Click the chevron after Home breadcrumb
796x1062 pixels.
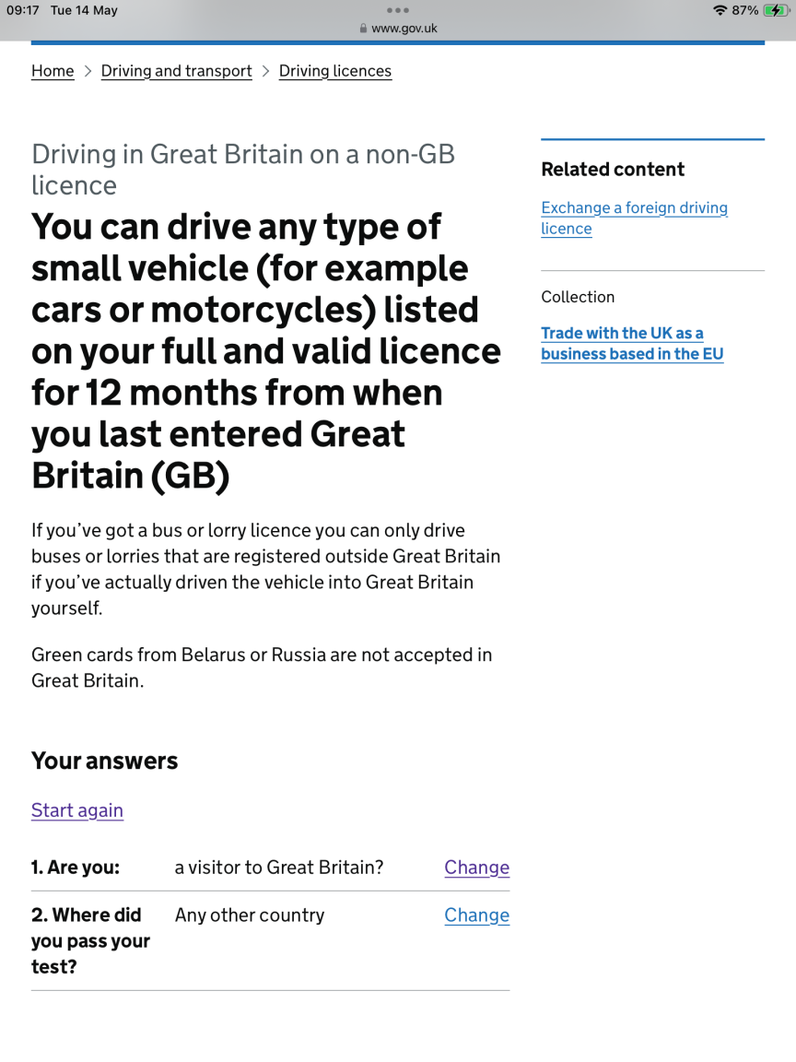[88, 71]
